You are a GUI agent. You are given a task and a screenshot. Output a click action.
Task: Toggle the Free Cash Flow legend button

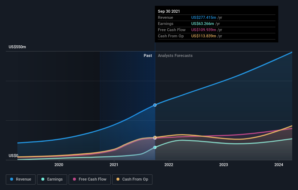pos(90,179)
